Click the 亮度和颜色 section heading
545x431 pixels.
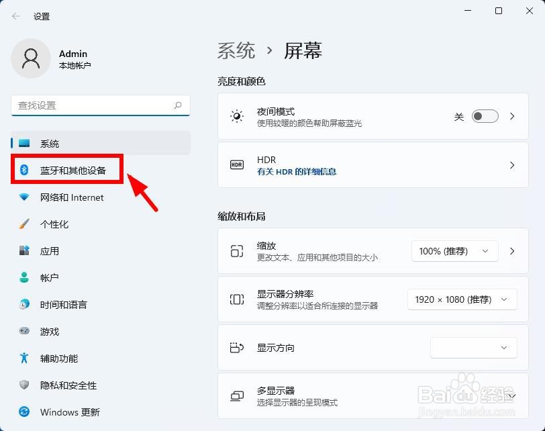pos(241,81)
